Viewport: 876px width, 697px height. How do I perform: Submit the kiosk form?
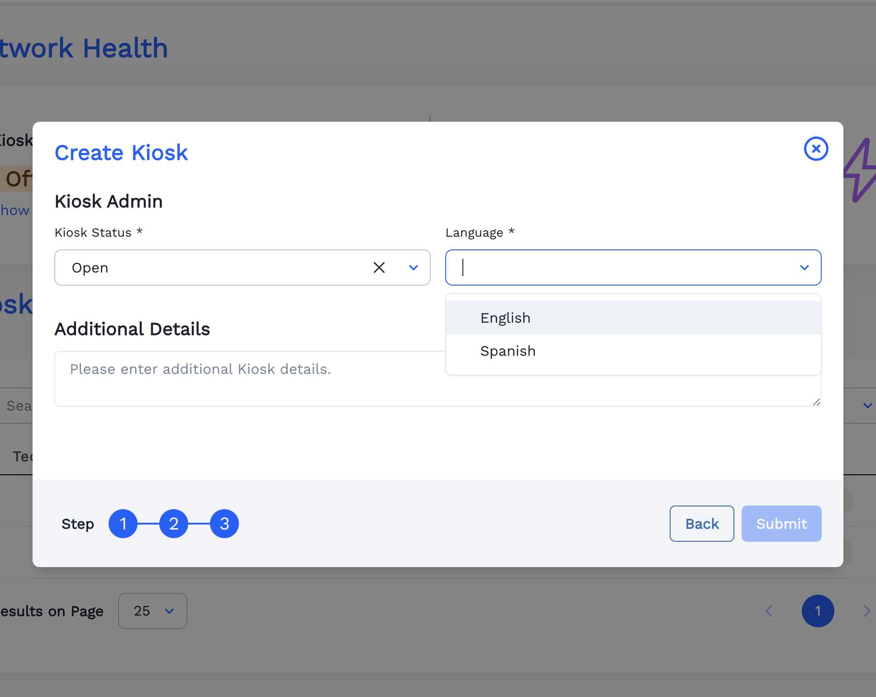(x=781, y=524)
